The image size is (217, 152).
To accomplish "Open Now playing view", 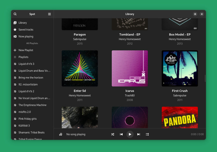I will point(32,36).
